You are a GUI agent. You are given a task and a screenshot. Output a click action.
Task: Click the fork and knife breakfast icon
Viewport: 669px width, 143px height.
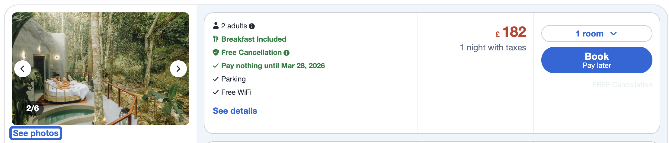click(x=216, y=39)
